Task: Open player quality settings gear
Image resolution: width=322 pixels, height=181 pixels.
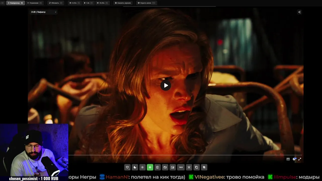Action: [294, 159]
